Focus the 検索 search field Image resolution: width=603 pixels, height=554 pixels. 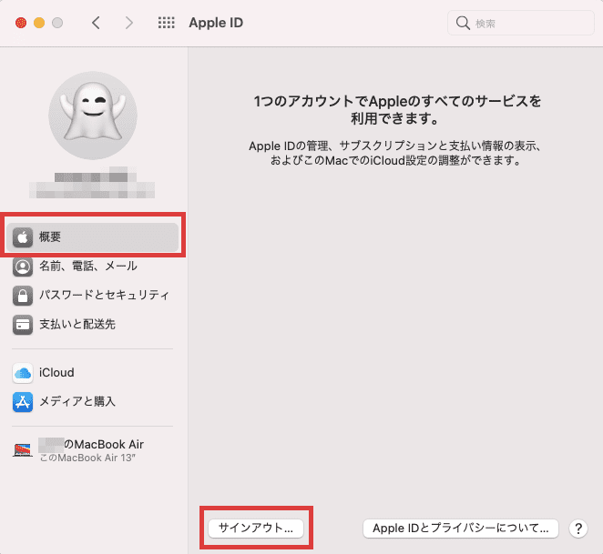[521, 23]
